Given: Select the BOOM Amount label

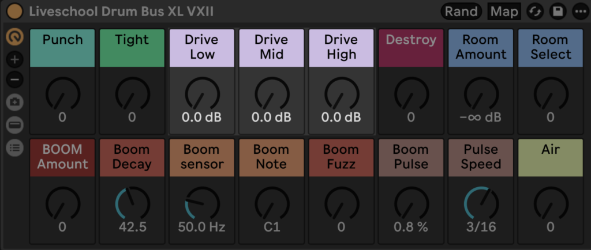Looking at the screenshot, I should pos(62,158).
